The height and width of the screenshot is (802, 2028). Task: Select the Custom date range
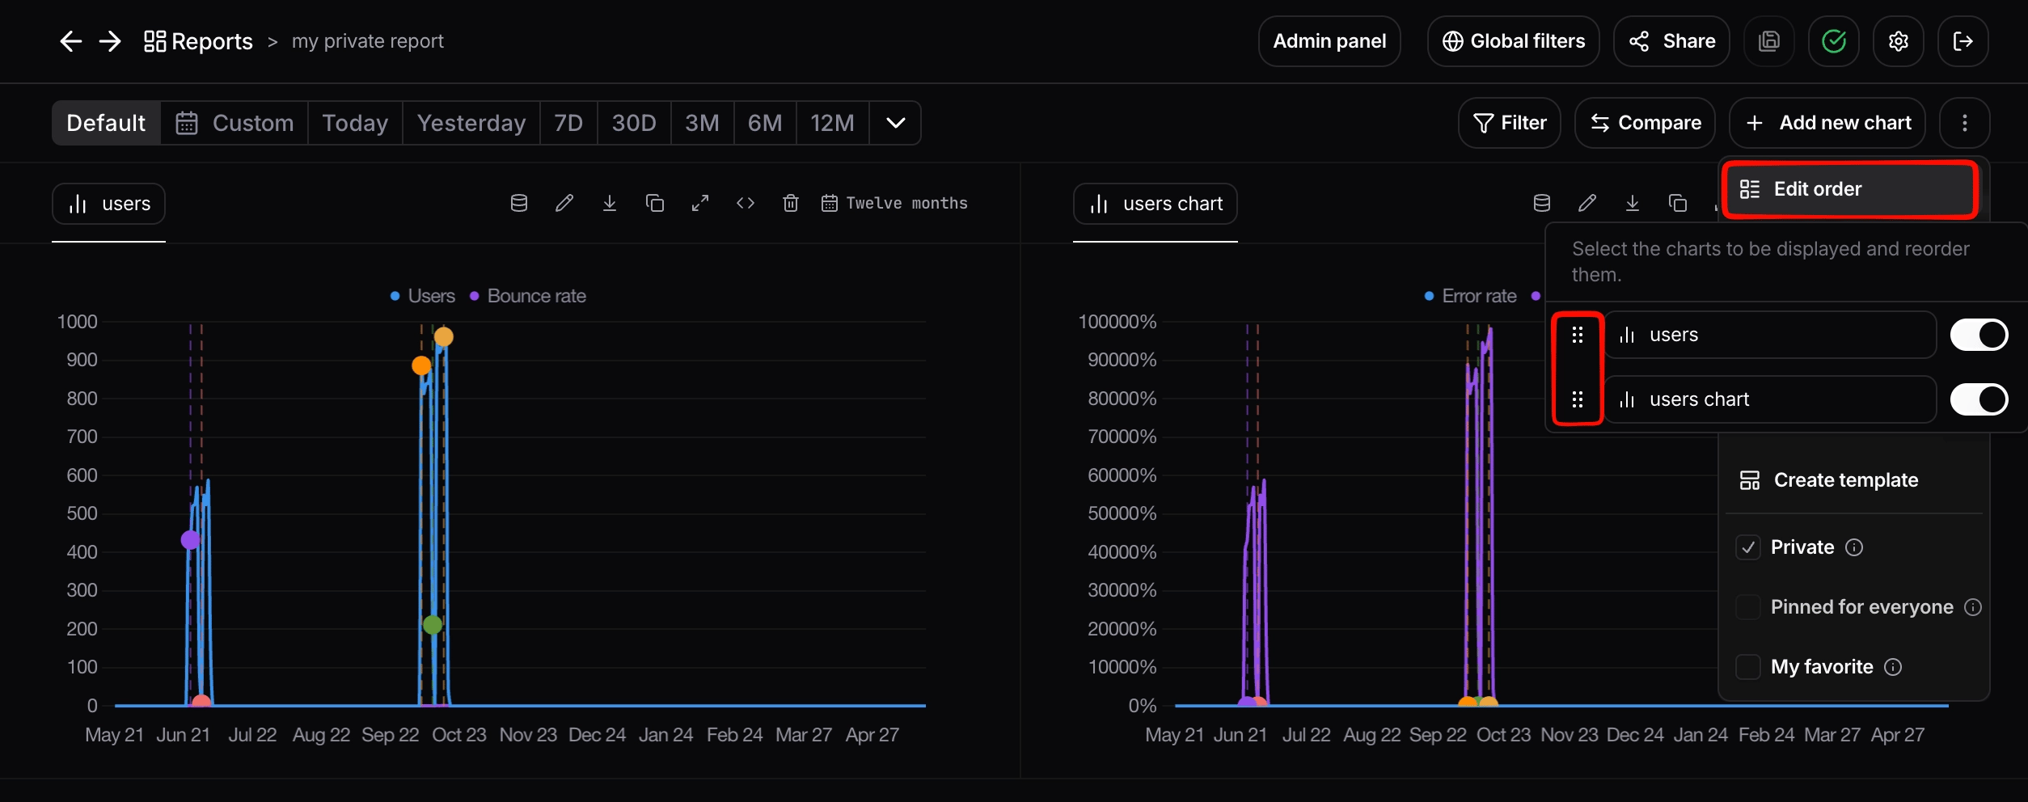[234, 123]
